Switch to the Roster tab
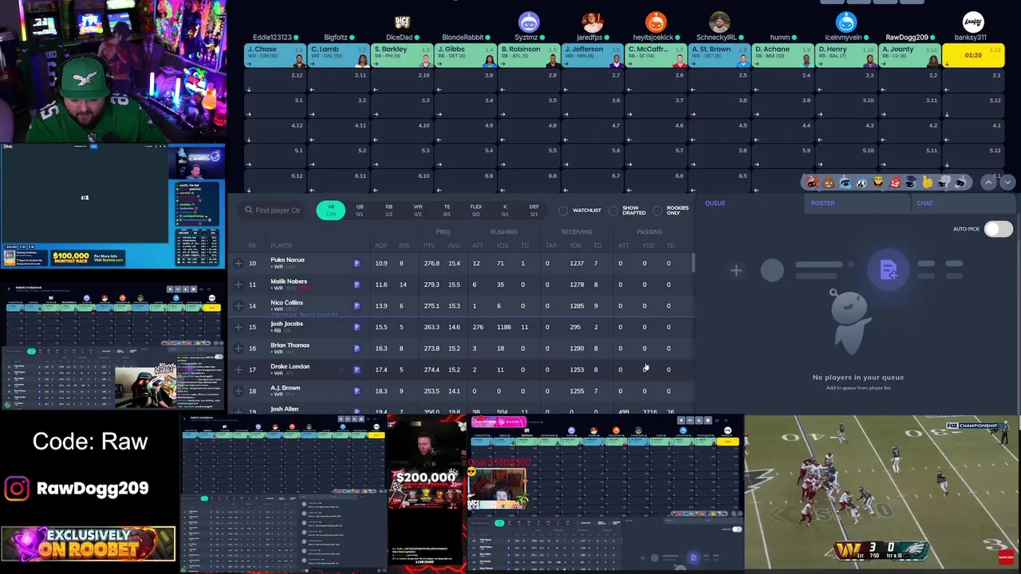This screenshot has height=574, width=1021. 822,203
